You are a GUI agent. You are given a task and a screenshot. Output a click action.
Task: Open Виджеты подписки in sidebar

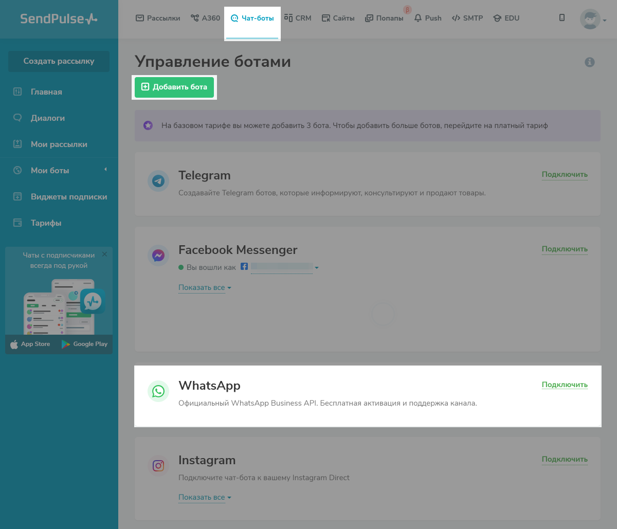pos(69,197)
